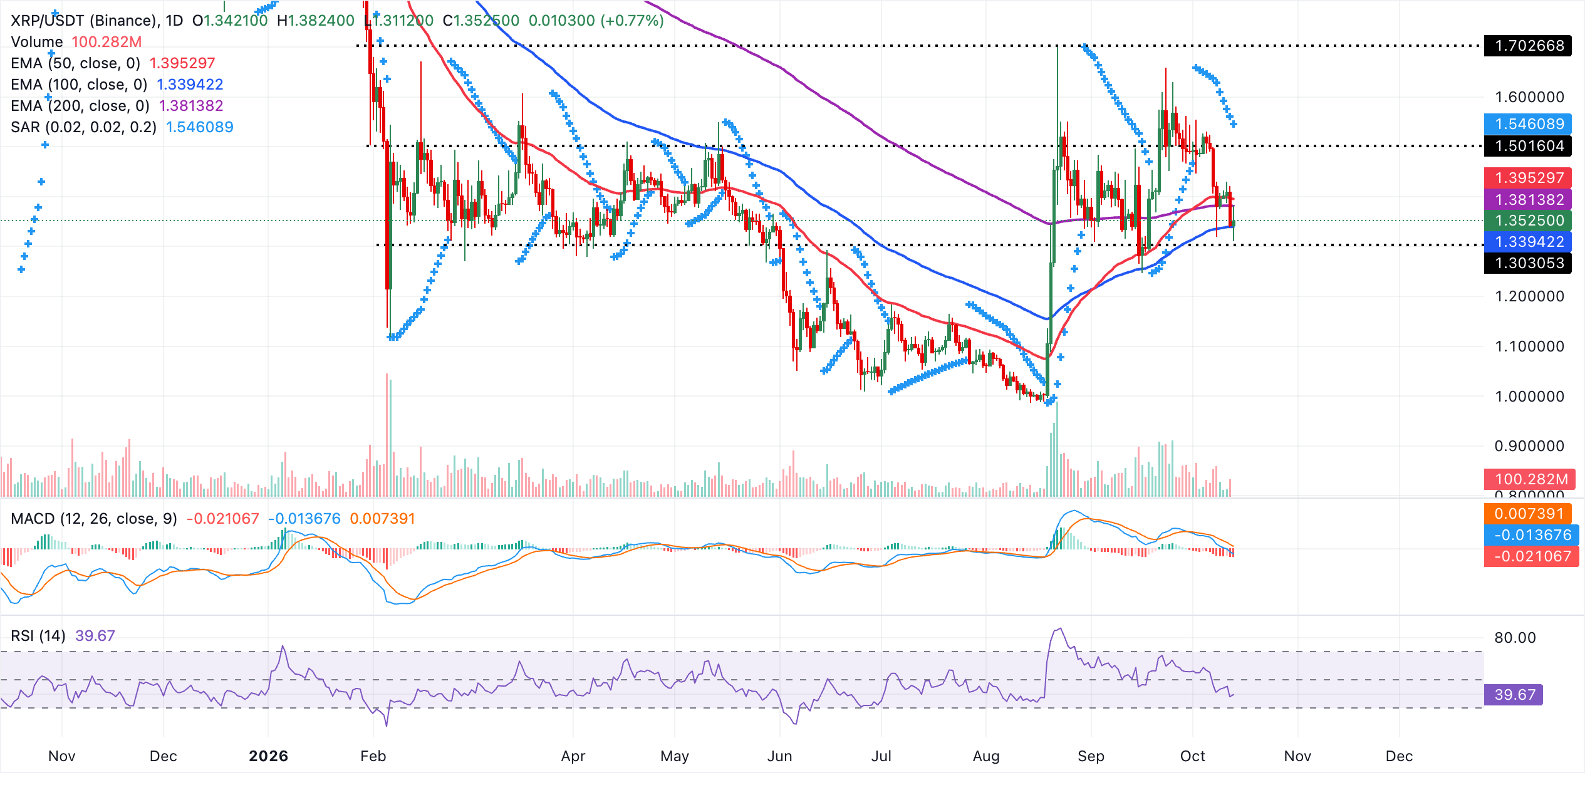This screenshot has height=785, width=1585.
Task: Select the SAR (0.02, 0.02, 0.2) legend
Action: tap(122, 127)
